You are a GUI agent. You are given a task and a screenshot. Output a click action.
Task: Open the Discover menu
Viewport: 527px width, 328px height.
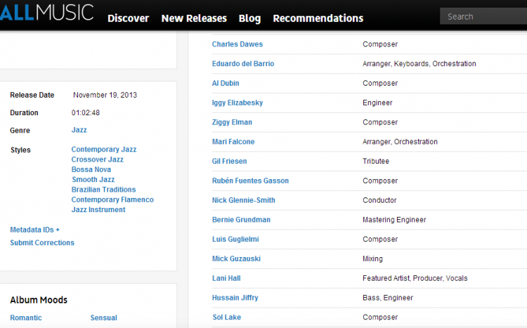click(x=129, y=18)
